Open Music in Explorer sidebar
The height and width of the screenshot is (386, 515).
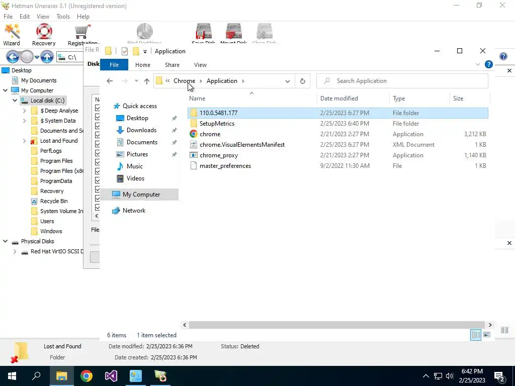point(135,166)
